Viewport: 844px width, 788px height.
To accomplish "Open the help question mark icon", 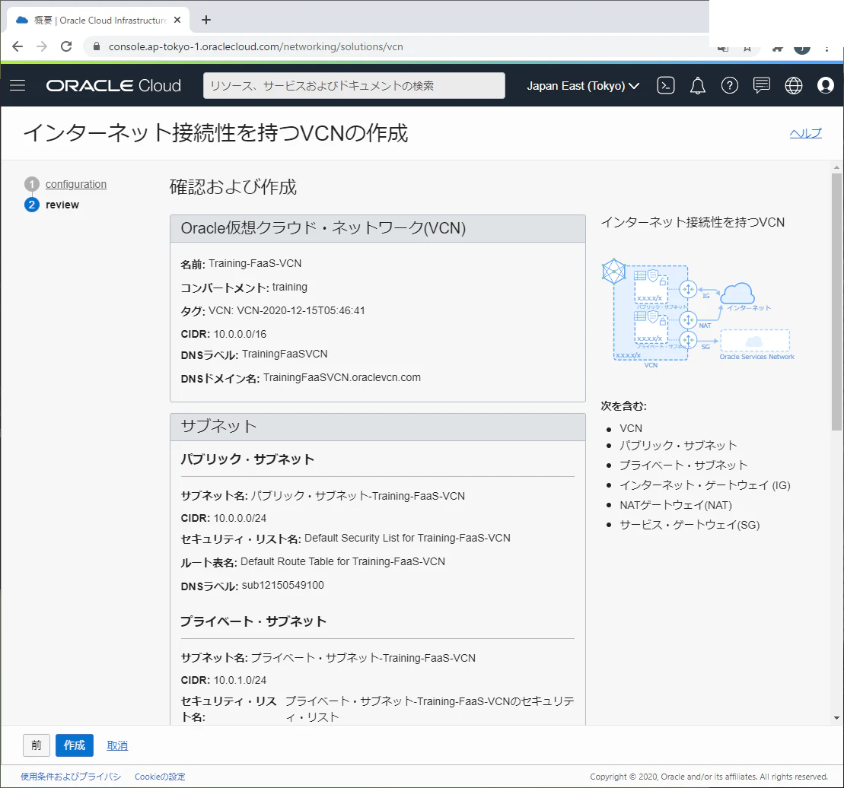I will coord(729,85).
